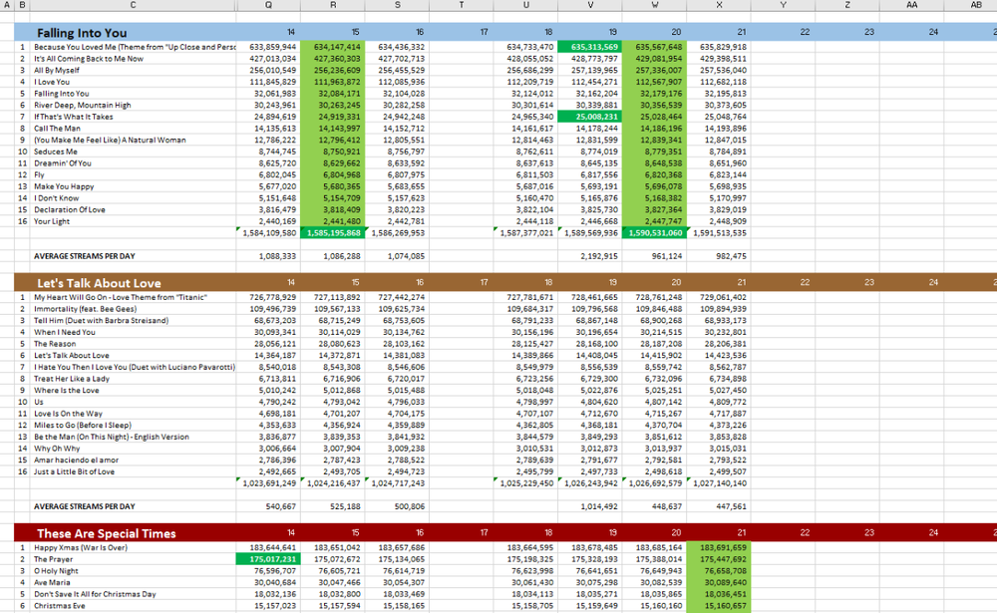Select the 'Miles to Go (Before I Sleep)' cell

pos(133,426)
